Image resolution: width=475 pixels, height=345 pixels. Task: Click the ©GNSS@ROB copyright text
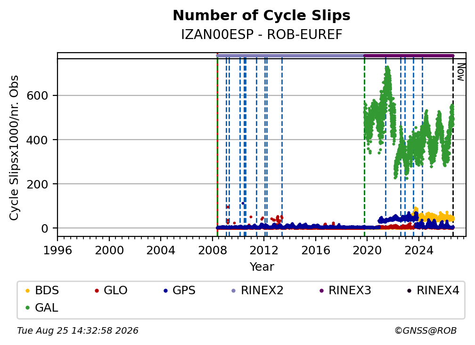(x=426, y=331)
